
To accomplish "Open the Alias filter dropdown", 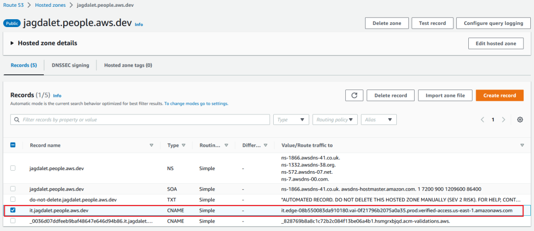I will (x=379, y=120).
